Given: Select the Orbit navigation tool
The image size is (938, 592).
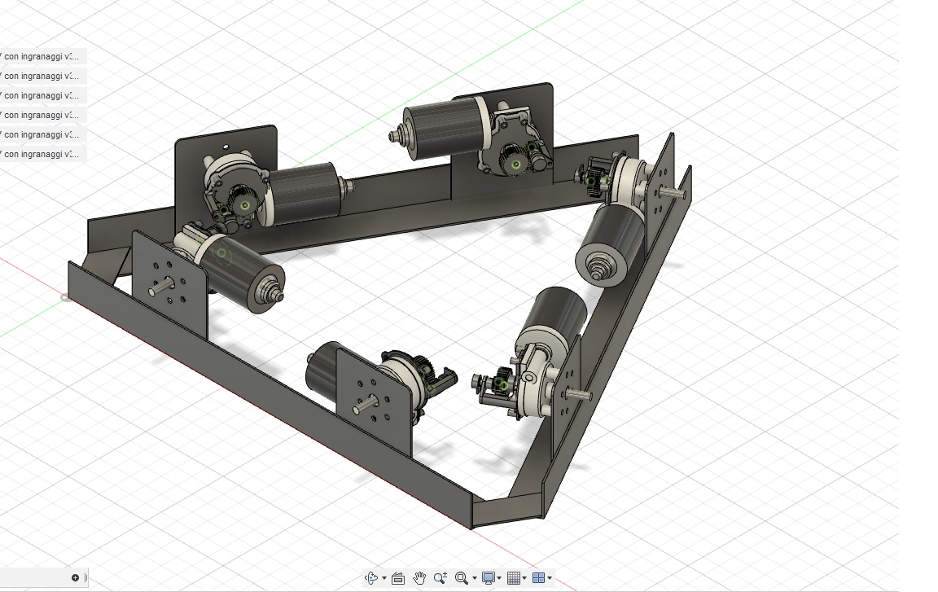Looking at the screenshot, I should [x=371, y=577].
